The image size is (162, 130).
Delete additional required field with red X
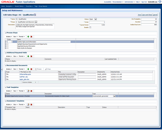click(31, 56)
